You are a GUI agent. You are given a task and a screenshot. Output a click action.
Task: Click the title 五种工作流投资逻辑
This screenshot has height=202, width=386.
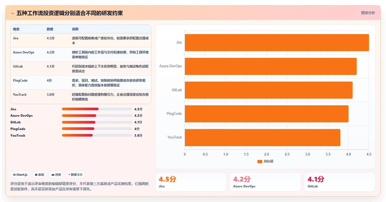(70, 13)
